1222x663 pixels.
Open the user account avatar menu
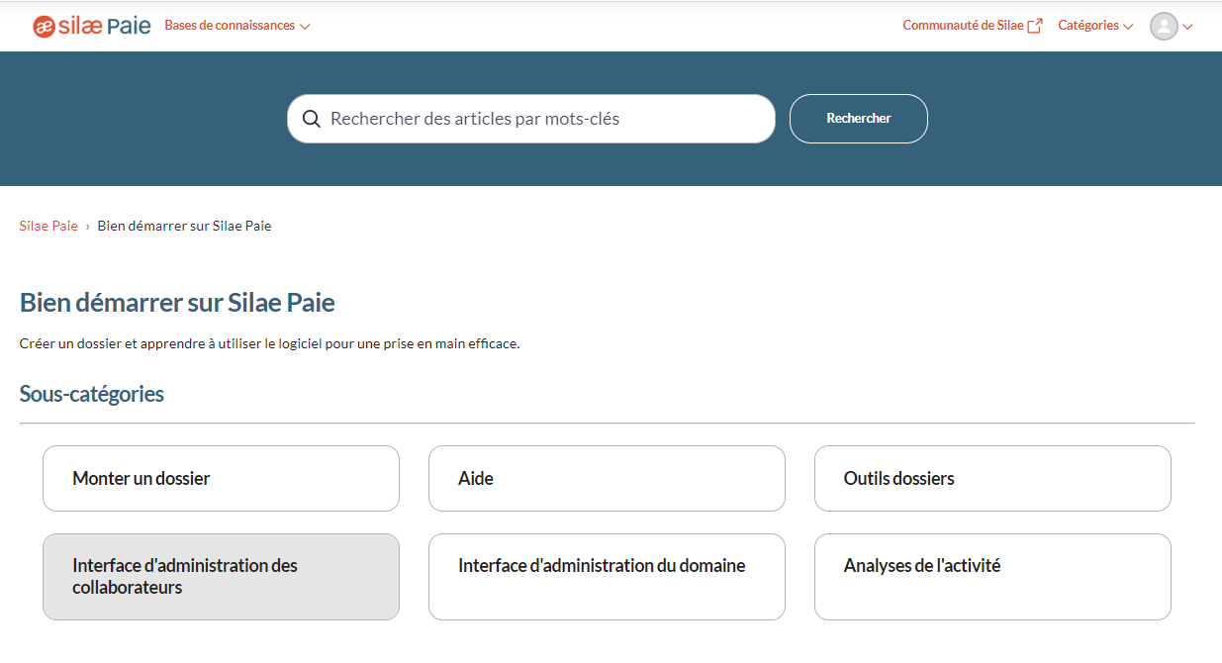tap(1164, 26)
